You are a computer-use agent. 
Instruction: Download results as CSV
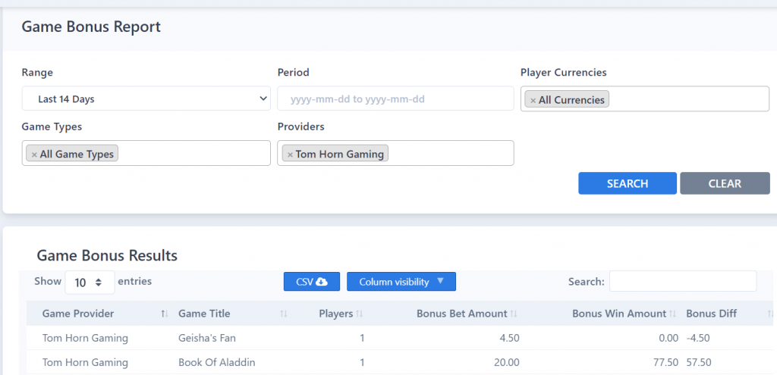(x=312, y=282)
